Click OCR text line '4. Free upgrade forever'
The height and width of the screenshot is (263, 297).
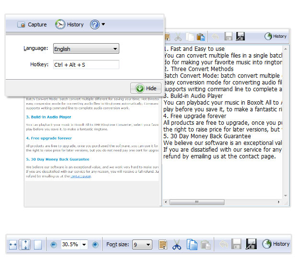194,116
